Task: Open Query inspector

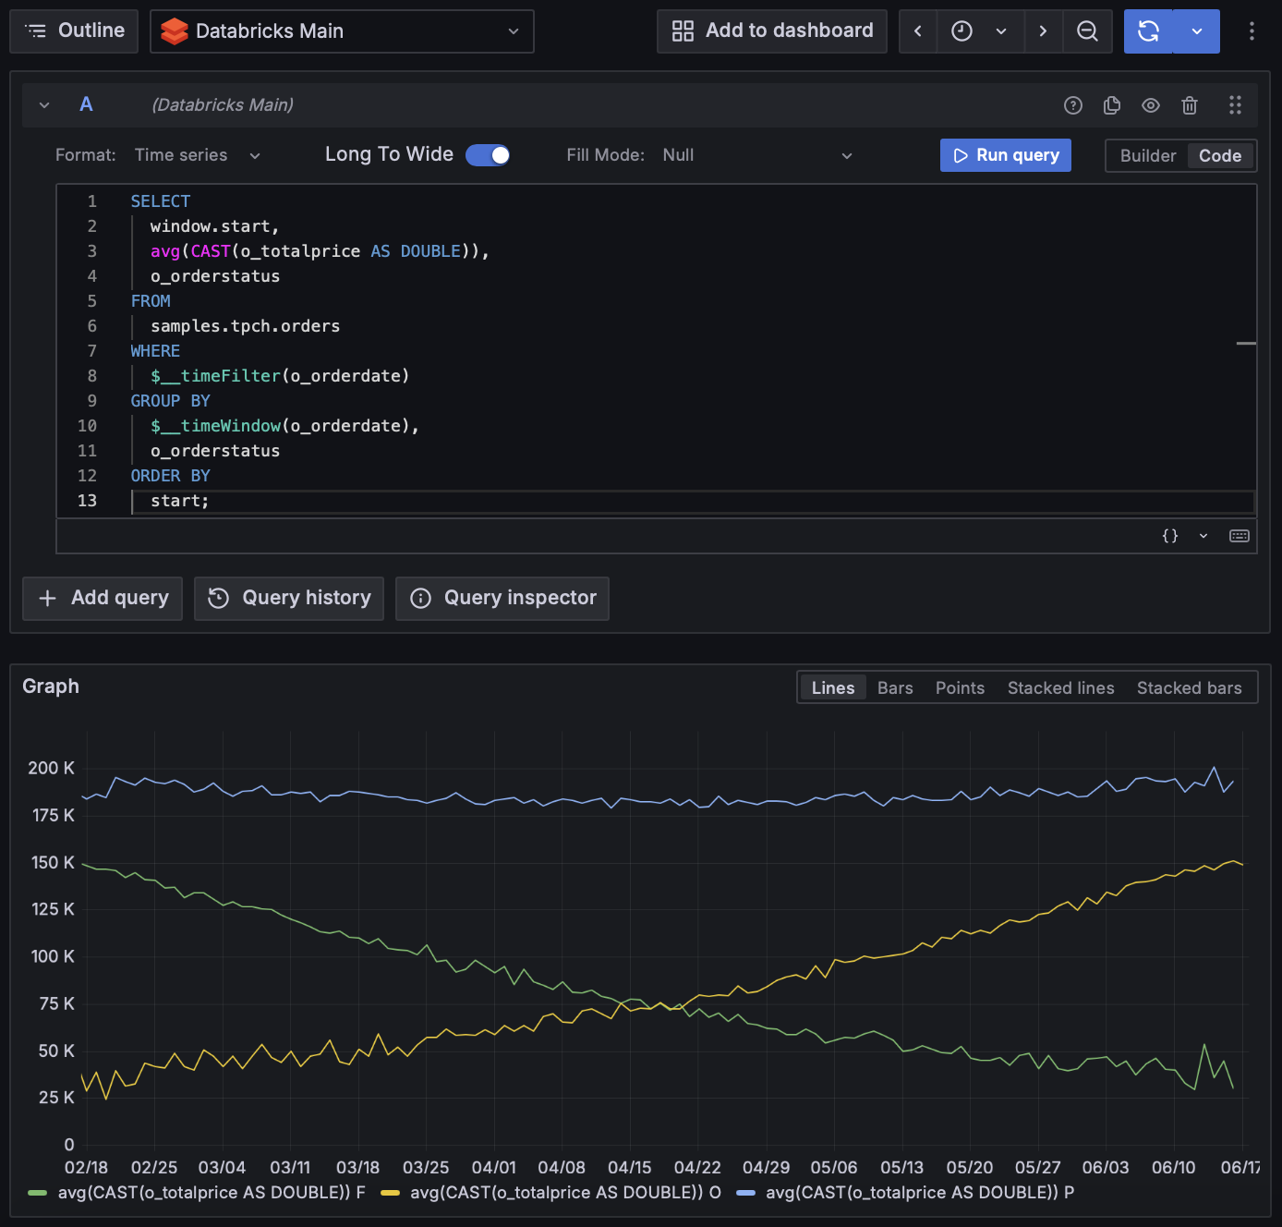Action: click(502, 599)
